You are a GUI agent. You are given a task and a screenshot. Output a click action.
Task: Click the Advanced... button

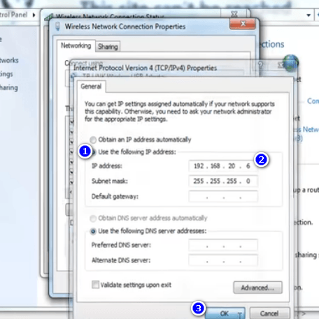(257, 288)
